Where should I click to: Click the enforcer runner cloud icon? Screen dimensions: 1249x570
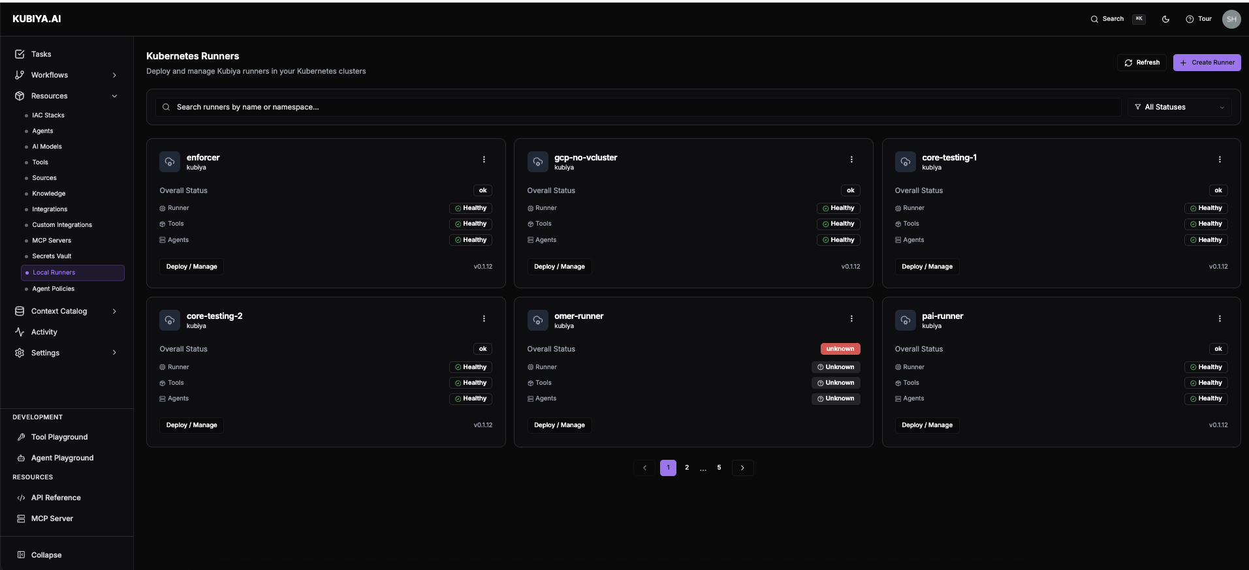[x=170, y=162]
